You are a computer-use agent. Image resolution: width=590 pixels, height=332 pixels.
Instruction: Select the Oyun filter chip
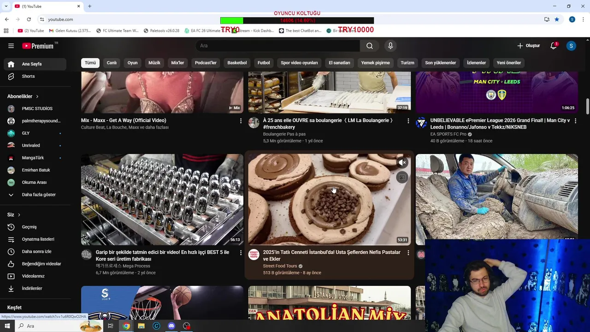[x=132, y=63]
